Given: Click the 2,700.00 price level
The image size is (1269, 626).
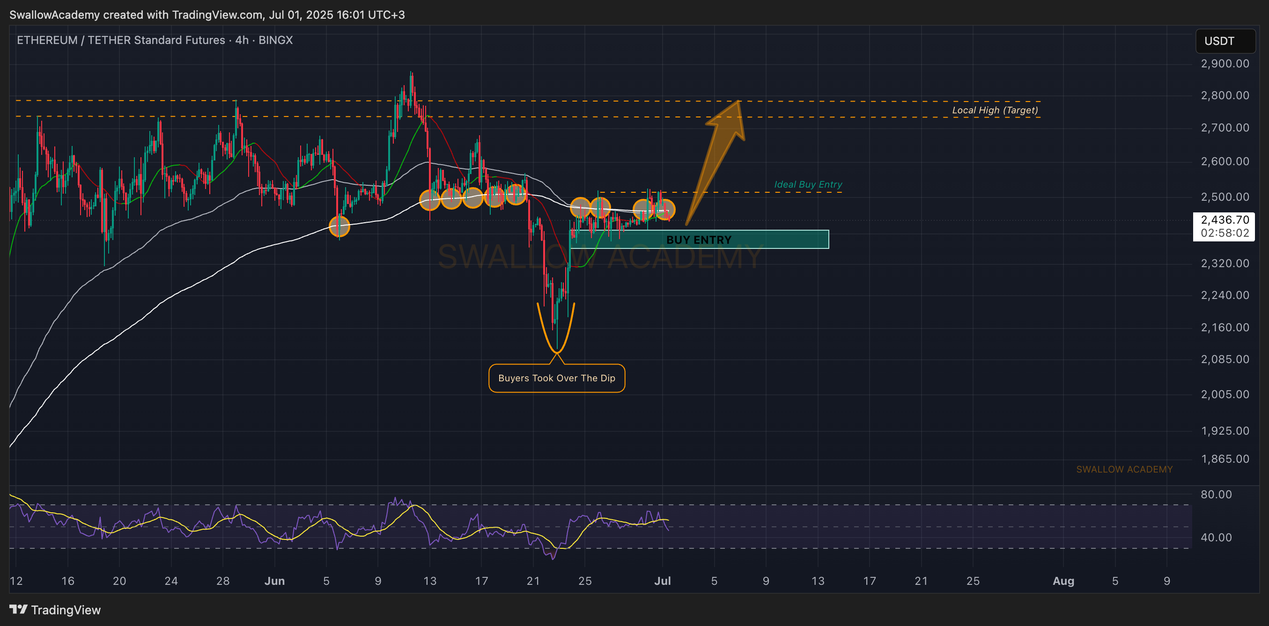Looking at the screenshot, I should (x=1225, y=128).
